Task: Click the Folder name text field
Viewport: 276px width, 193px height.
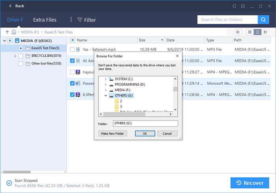Action: point(145,123)
